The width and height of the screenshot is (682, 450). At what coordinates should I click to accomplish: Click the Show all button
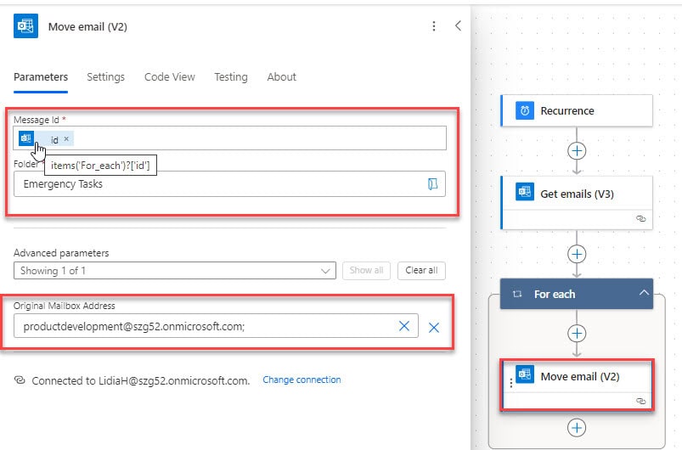(x=366, y=271)
